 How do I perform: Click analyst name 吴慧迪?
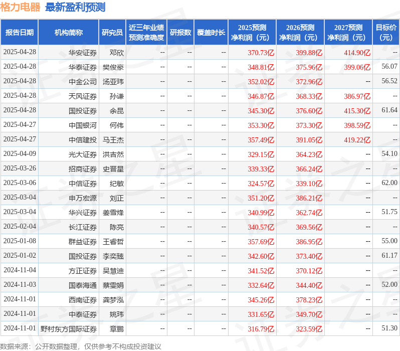tap(113, 271)
